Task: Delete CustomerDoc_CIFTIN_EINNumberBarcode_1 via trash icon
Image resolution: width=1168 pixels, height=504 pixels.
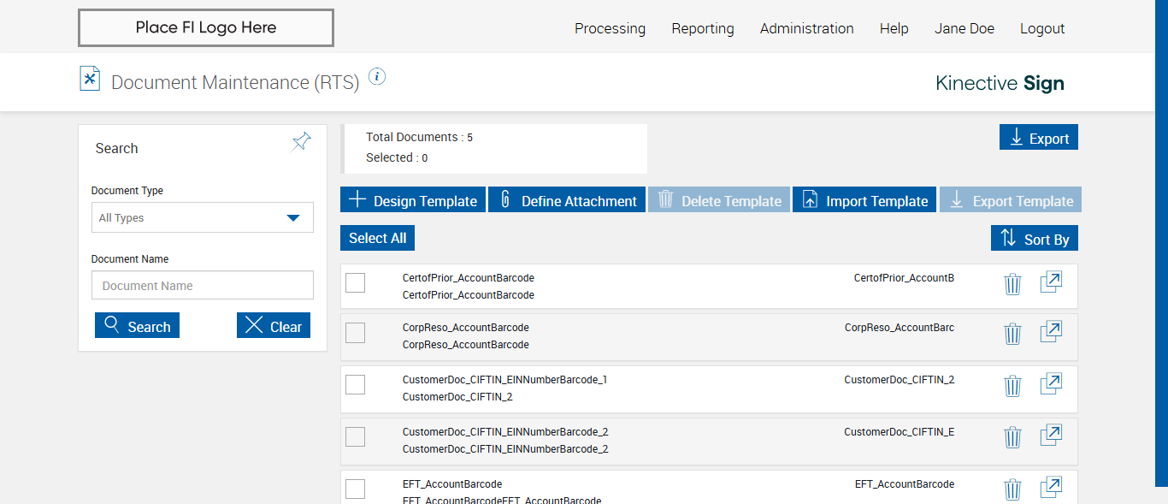Action: (x=1012, y=385)
